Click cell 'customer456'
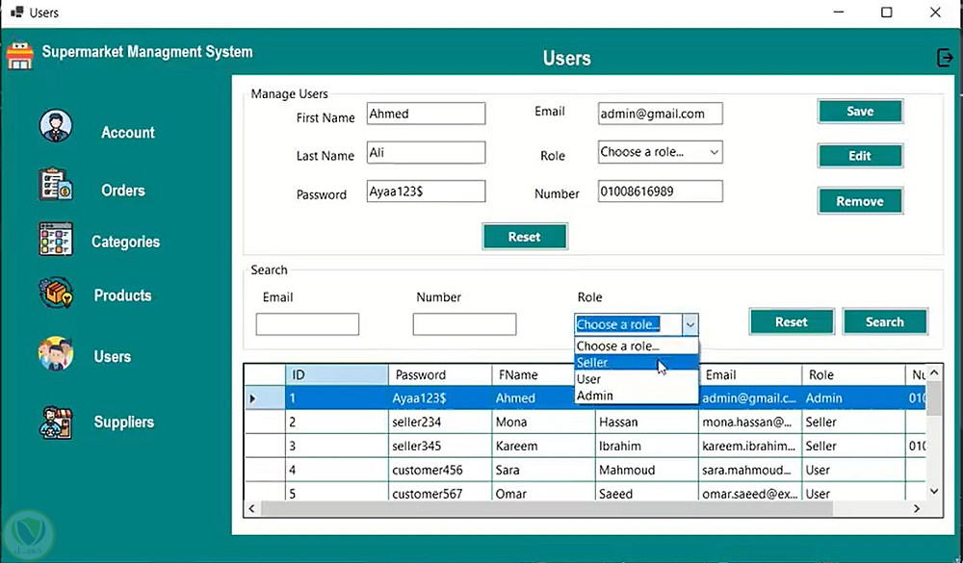The width and height of the screenshot is (963, 563). (x=440, y=470)
